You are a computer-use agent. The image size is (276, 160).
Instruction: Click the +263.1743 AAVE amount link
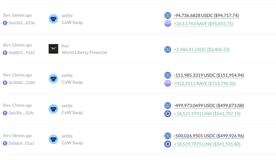click(203, 24)
